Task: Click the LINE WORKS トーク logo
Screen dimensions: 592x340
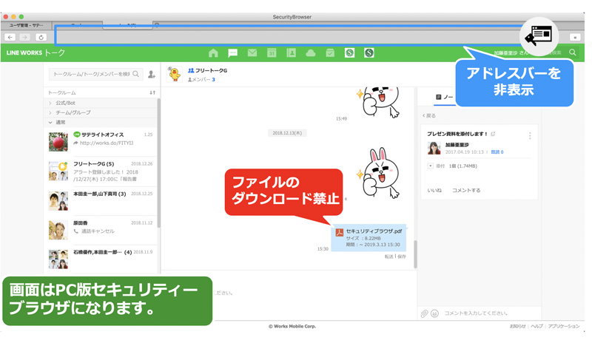Action: (36, 52)
